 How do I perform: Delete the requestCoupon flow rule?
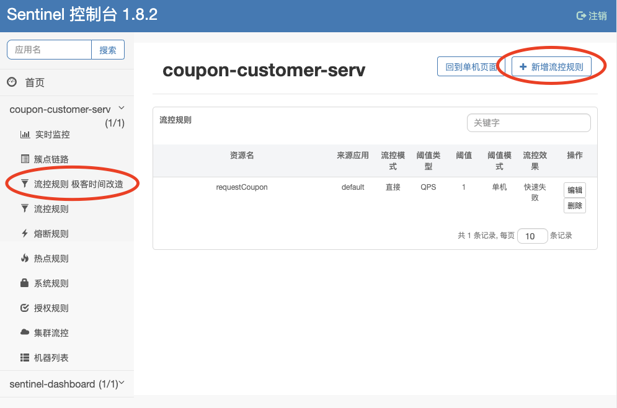point(575,206)
